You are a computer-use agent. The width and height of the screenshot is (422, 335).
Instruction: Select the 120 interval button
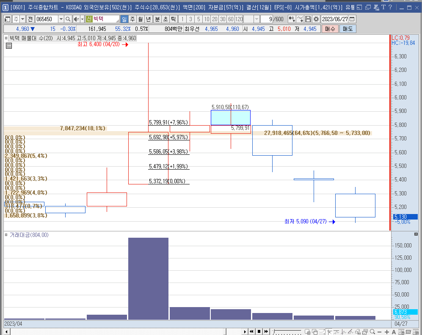coord(239,19)
